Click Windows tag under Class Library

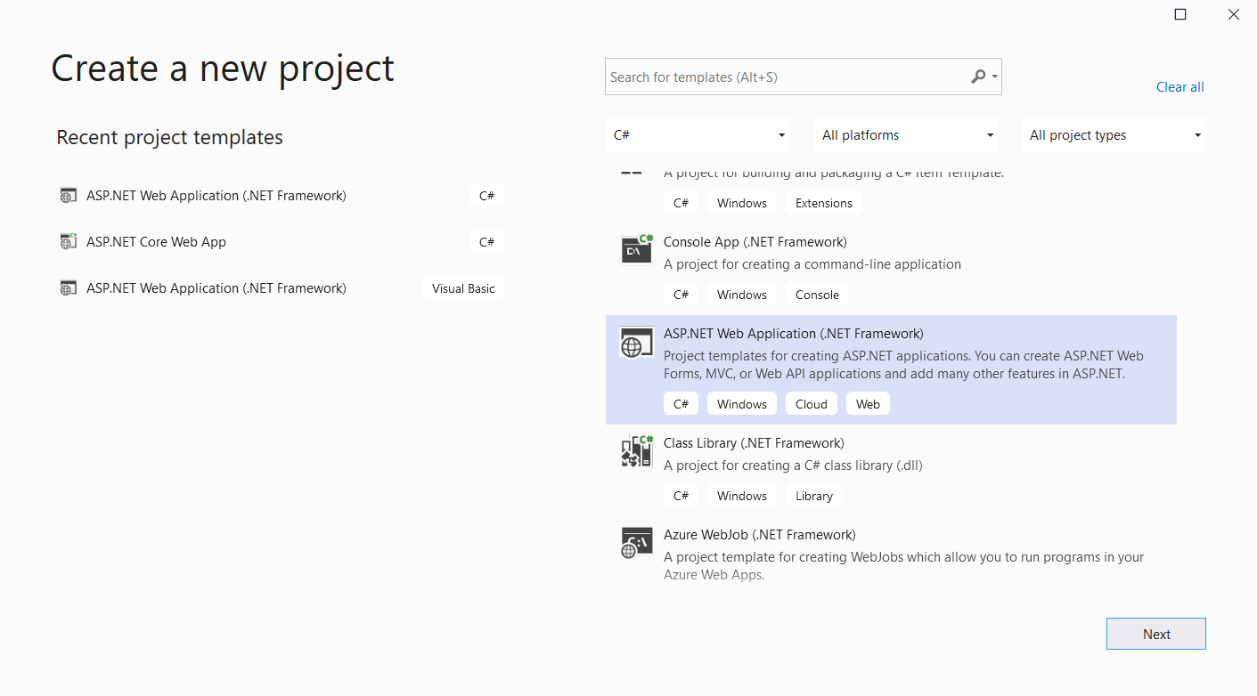742,496
